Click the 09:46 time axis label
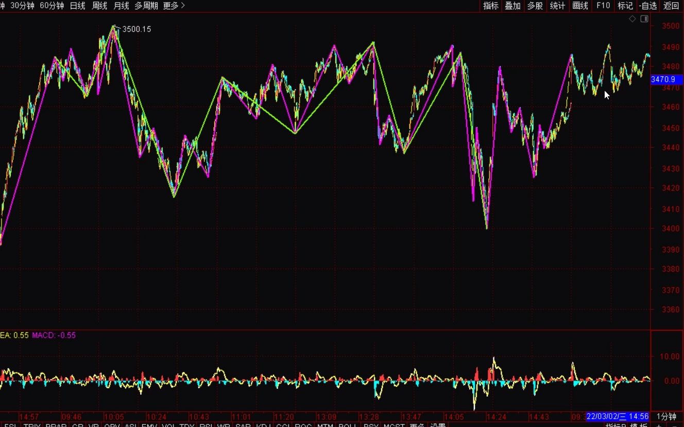The image size is (684, 427). tap(71, 417)
